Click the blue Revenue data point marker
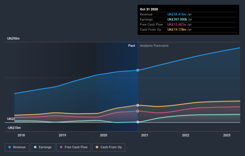Screen dimensions: 245x156 [138, 70]
